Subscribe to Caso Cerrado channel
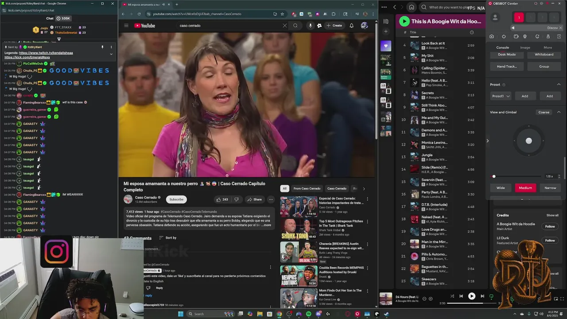567x319 pixels. [176, 199]
